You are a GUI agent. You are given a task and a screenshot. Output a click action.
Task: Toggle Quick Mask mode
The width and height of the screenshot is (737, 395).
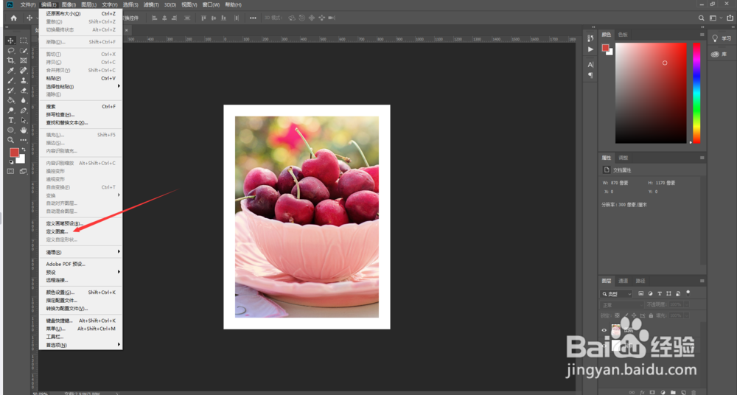coord(11,171)
